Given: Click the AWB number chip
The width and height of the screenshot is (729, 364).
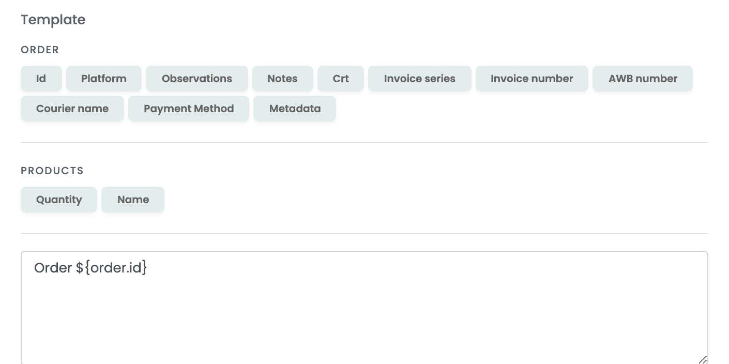Looking at the screenshot, I should [x=643, y=79].
